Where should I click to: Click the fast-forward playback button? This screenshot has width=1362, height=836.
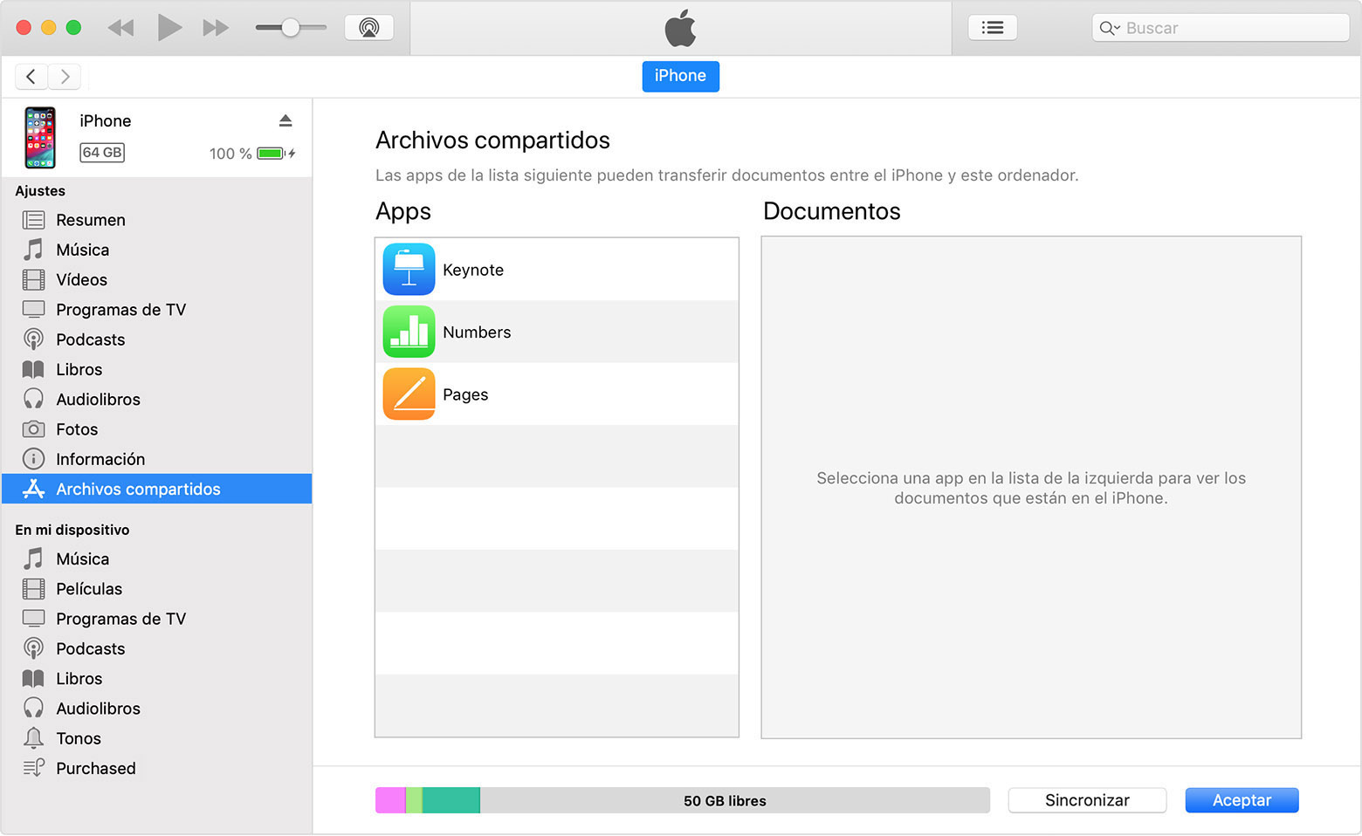(x=216, y=28)
